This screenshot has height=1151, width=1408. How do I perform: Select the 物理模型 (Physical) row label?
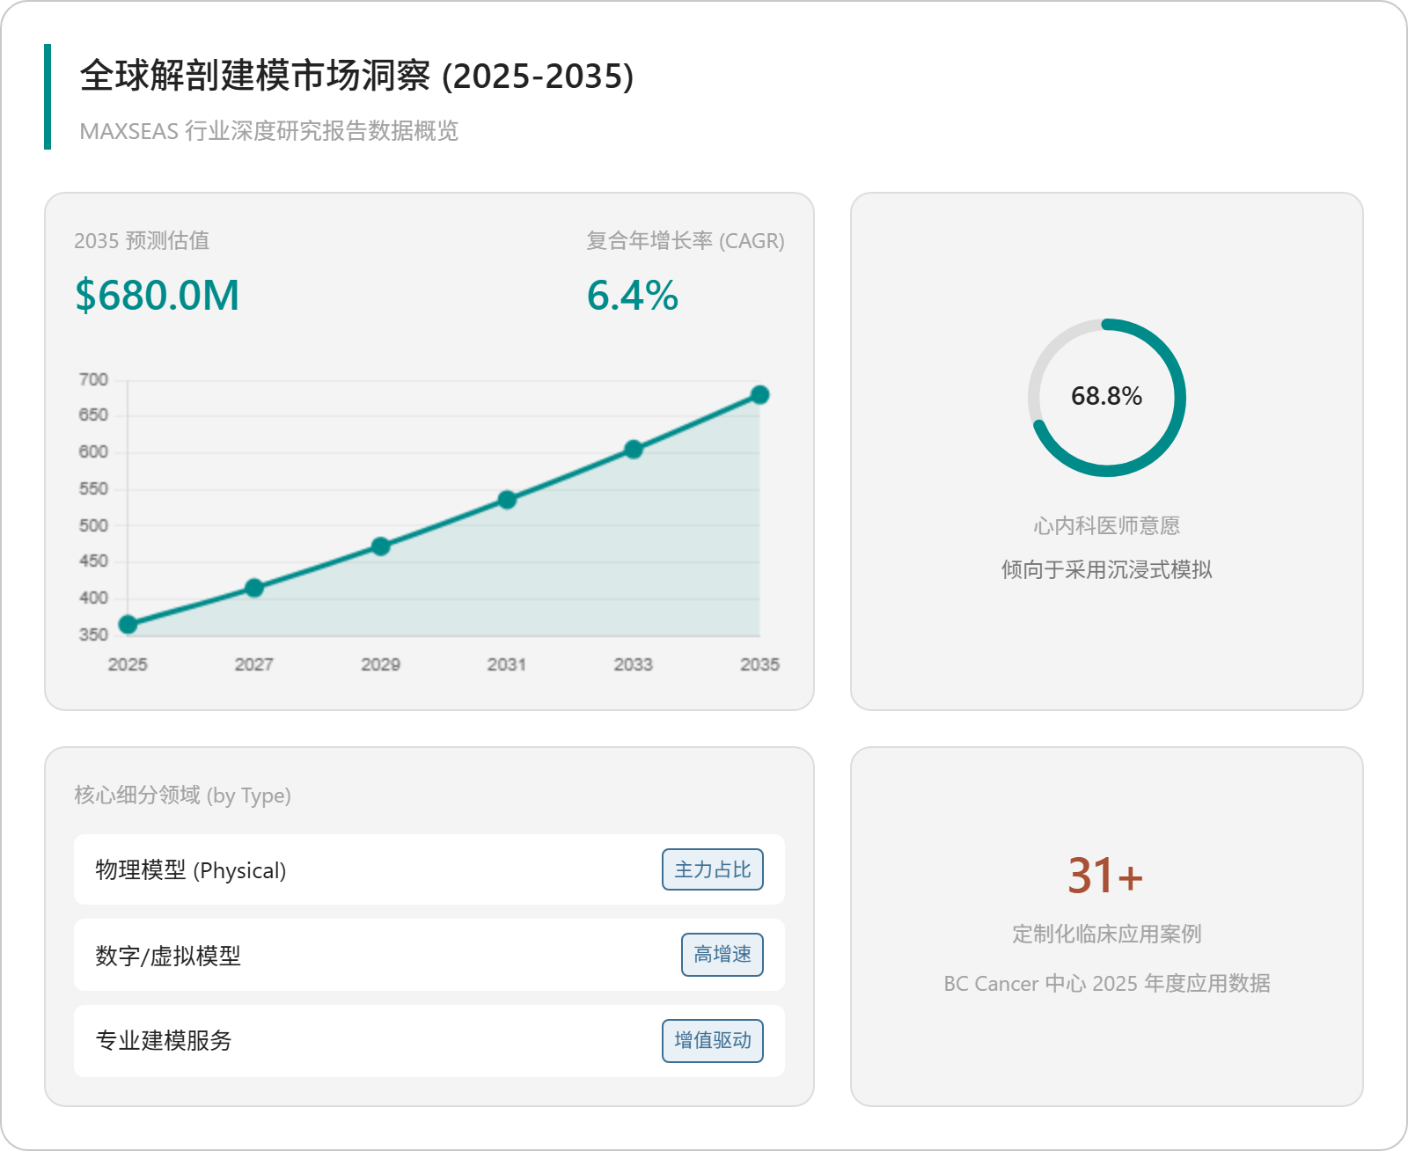(x=191, y=870)
